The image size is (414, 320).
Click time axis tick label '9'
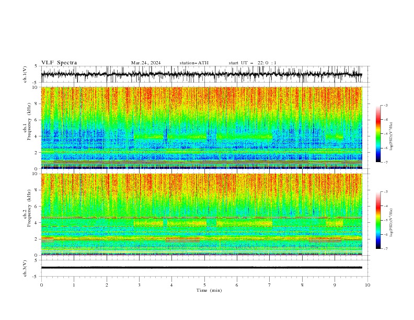335,285
